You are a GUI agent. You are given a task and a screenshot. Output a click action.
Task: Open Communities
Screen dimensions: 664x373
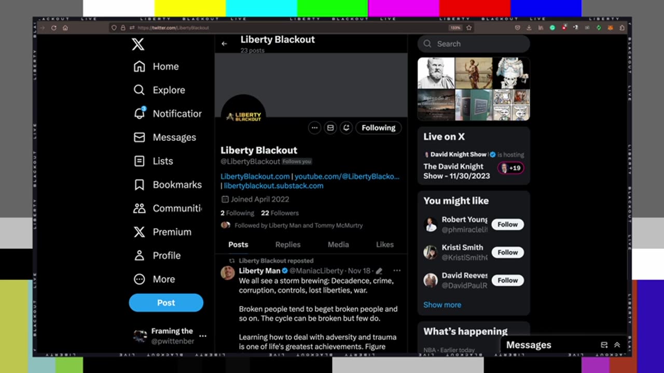168,208
